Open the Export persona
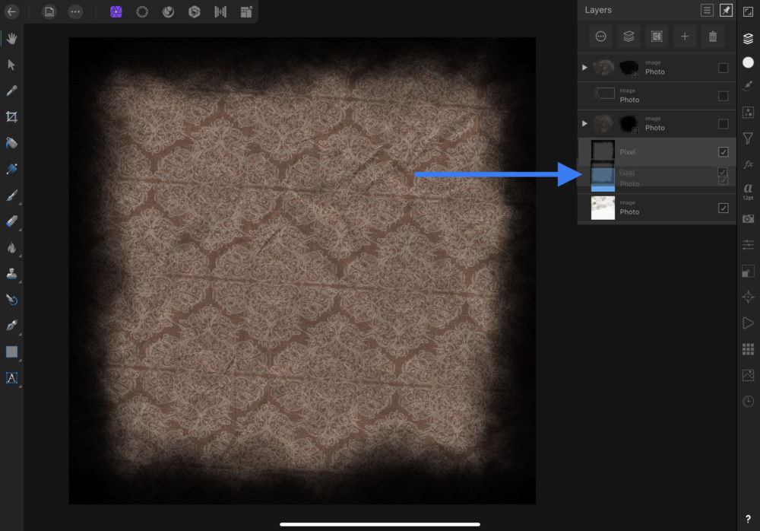Viewport: 760px width, 531px height. pos(246,11)
